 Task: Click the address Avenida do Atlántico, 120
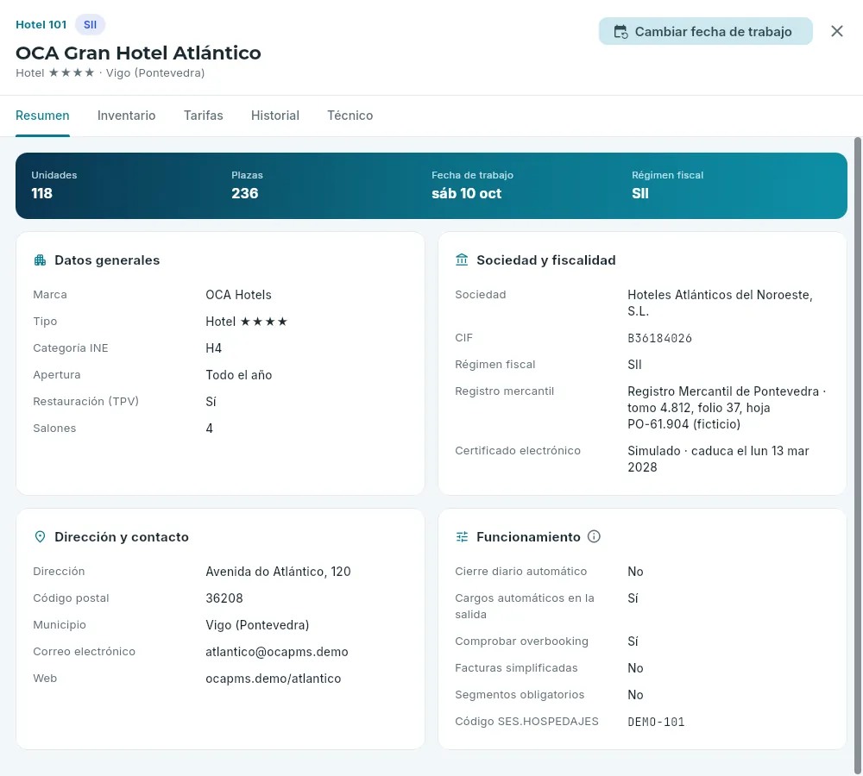(278, 572)
